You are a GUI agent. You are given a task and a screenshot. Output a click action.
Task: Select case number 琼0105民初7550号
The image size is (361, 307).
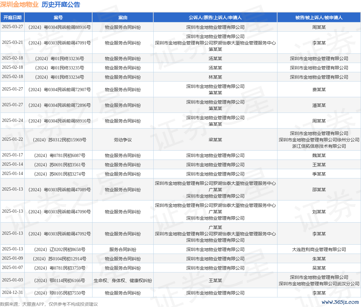(x=60, y=293)
